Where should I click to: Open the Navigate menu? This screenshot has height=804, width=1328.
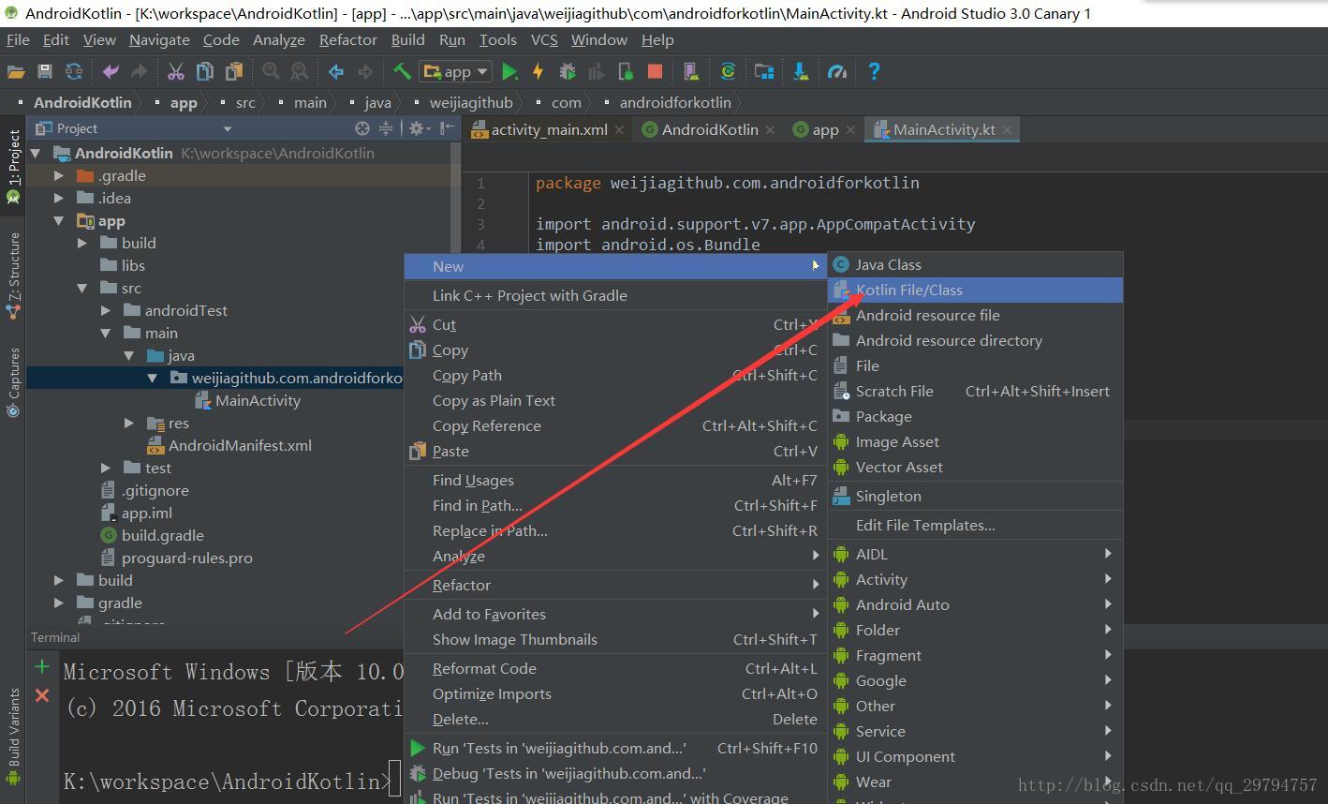click(x=159, y=39)
